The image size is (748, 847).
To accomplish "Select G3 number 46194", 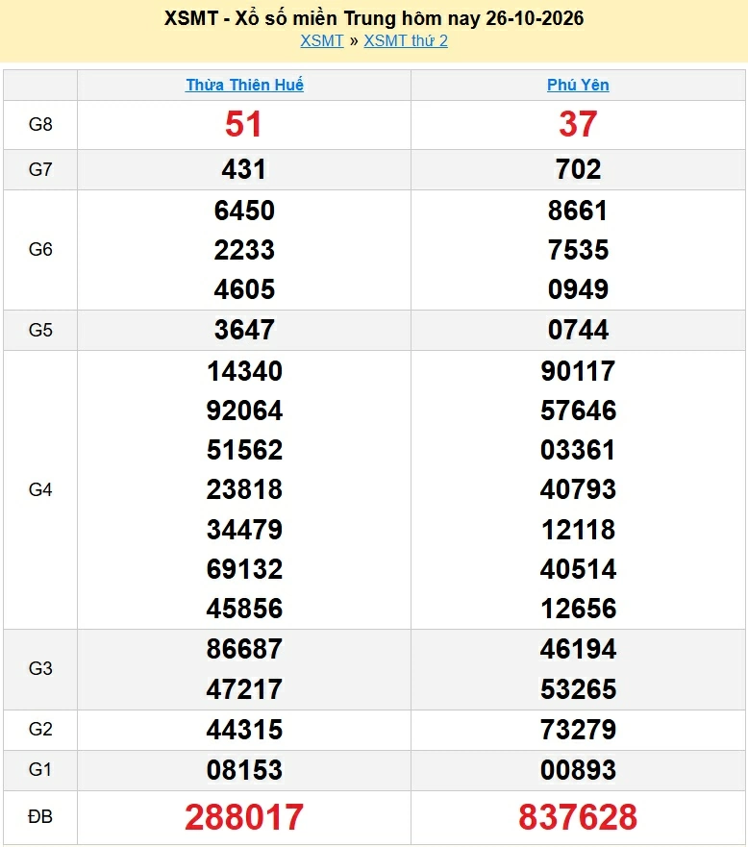I will [578, 649].
